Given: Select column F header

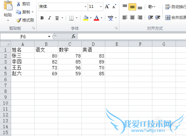Looking at the screenshot, I should (140, 44).
